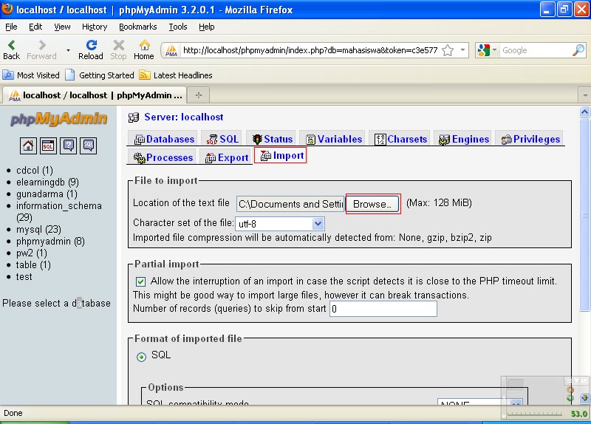Select the SQL format radio button
This screenshot has width=591, height=424.
[x=141, y=357]
